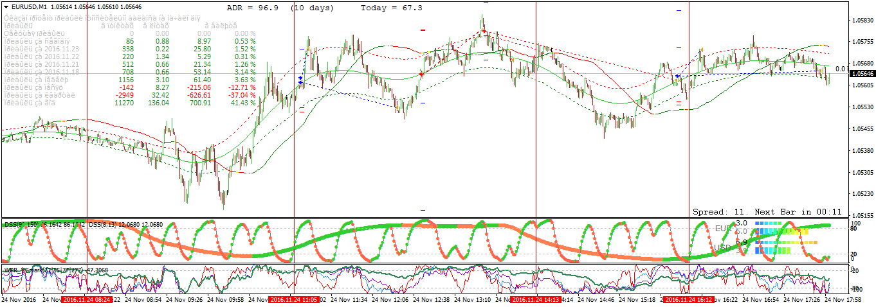Click the Spread: 11. Next Bar label

point(767,211)
